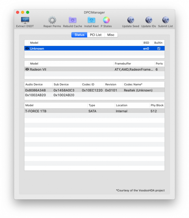Click the green zoom window button
This screenshot has width=189, height=218.
pos(28,12)
